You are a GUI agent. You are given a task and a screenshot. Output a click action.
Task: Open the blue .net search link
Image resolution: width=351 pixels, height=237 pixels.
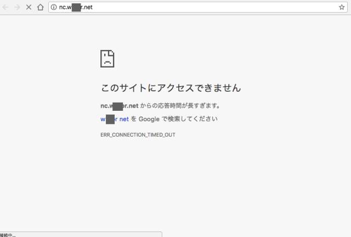[115, 119]
